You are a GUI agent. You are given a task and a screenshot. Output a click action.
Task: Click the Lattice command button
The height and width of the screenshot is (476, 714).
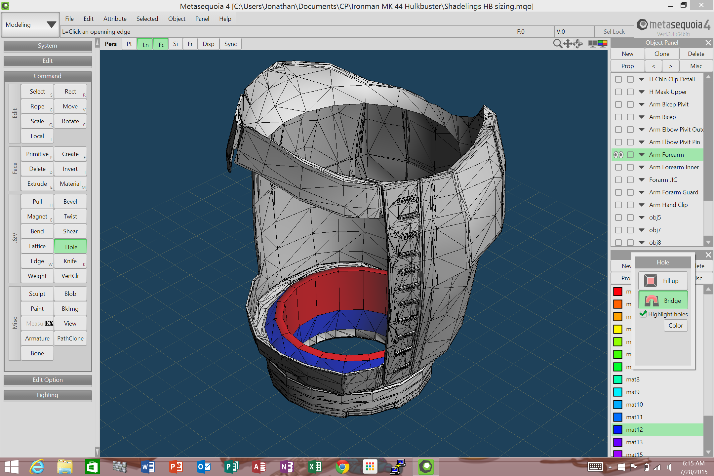(x=37, y=246)
